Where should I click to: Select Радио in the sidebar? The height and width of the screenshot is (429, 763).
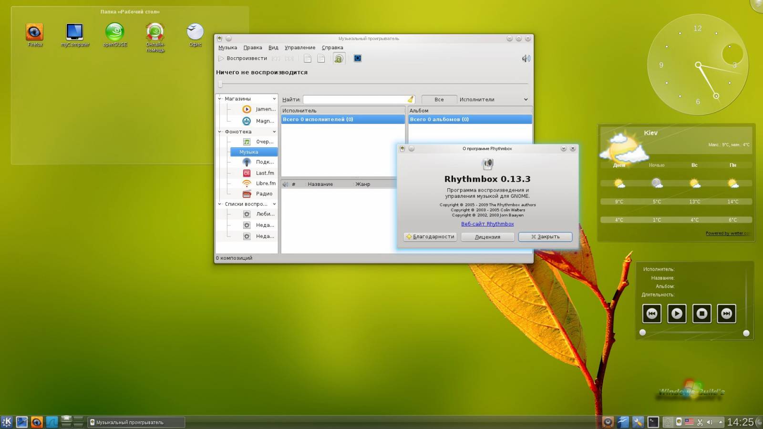tap(259, 194)
